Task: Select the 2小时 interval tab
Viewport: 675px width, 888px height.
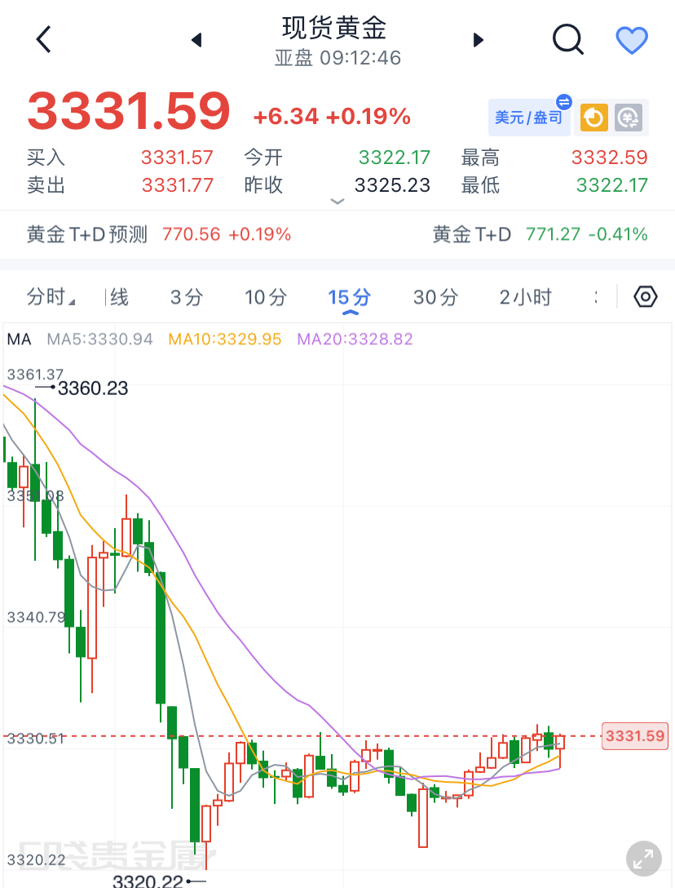Action: [525, 297]
